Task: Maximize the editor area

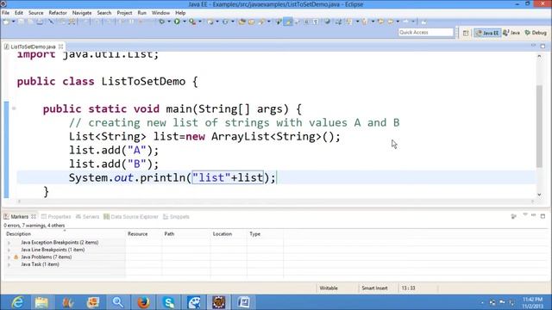Action: 543,46
